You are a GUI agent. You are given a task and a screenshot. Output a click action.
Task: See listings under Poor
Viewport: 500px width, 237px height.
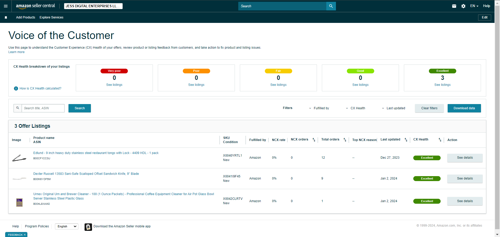pyautogui.click(x=196, y=85)
